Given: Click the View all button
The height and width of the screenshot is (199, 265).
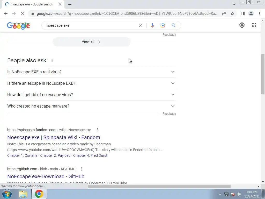Looking at the screenshot, I should coord(91,42).
